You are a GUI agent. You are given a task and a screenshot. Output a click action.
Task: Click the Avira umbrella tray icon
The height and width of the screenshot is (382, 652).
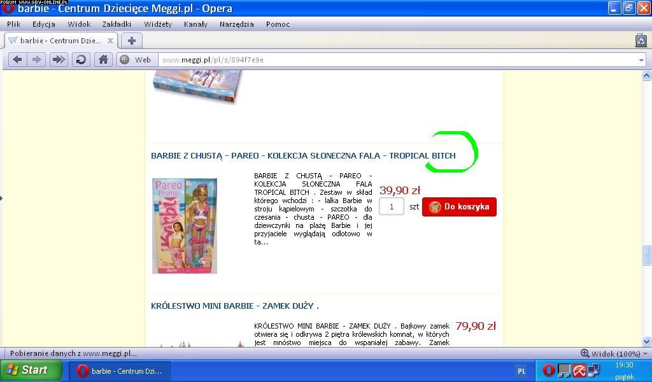click(x=579, y=371)
